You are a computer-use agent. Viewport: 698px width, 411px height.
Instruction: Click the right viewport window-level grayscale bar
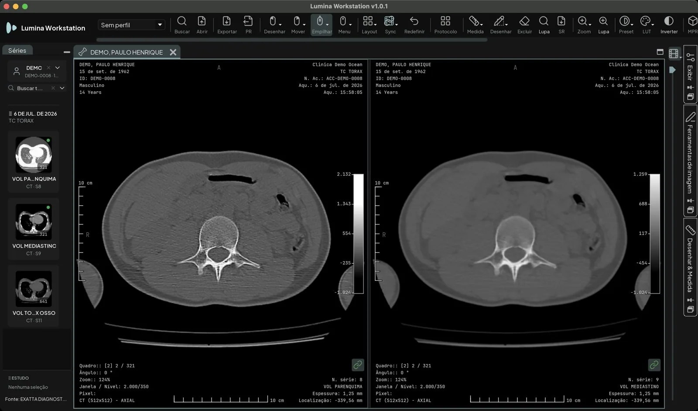(655, 234)
